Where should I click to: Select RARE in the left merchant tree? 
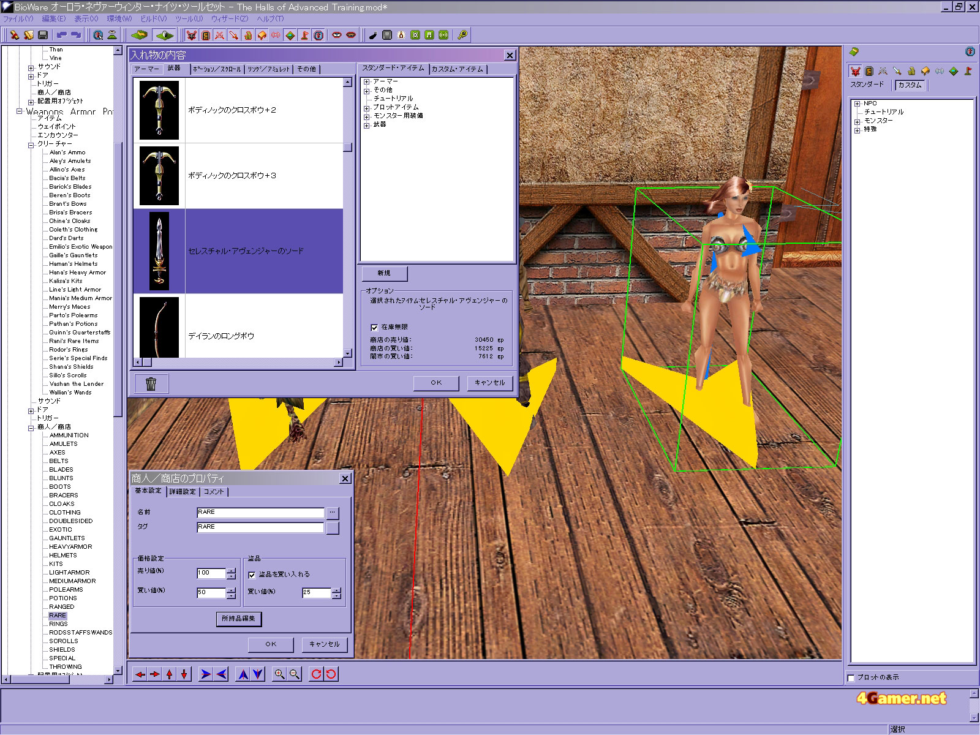click(x=58, y=616)
